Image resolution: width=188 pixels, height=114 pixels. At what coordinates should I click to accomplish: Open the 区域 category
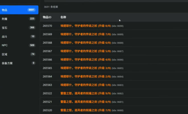pyautogui.click(x=18, y=54)
